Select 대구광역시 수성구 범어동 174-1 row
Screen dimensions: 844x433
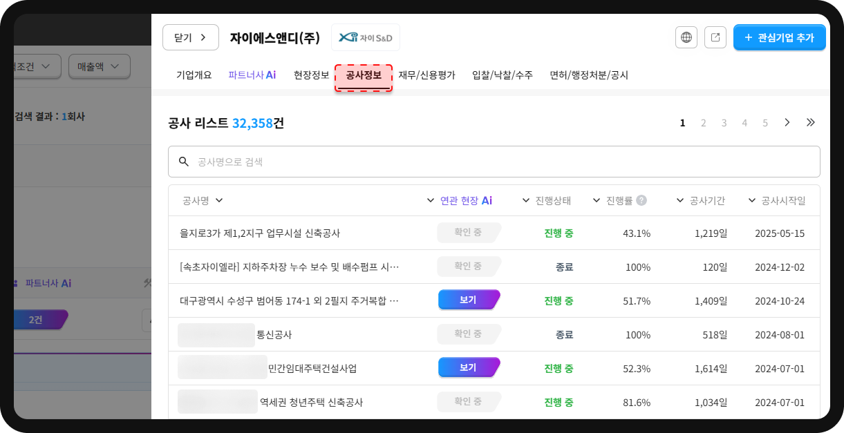(x=290, y=301)
